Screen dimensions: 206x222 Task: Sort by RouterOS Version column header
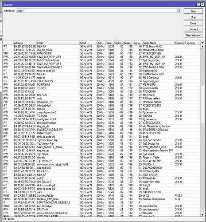tap(187, 43)
